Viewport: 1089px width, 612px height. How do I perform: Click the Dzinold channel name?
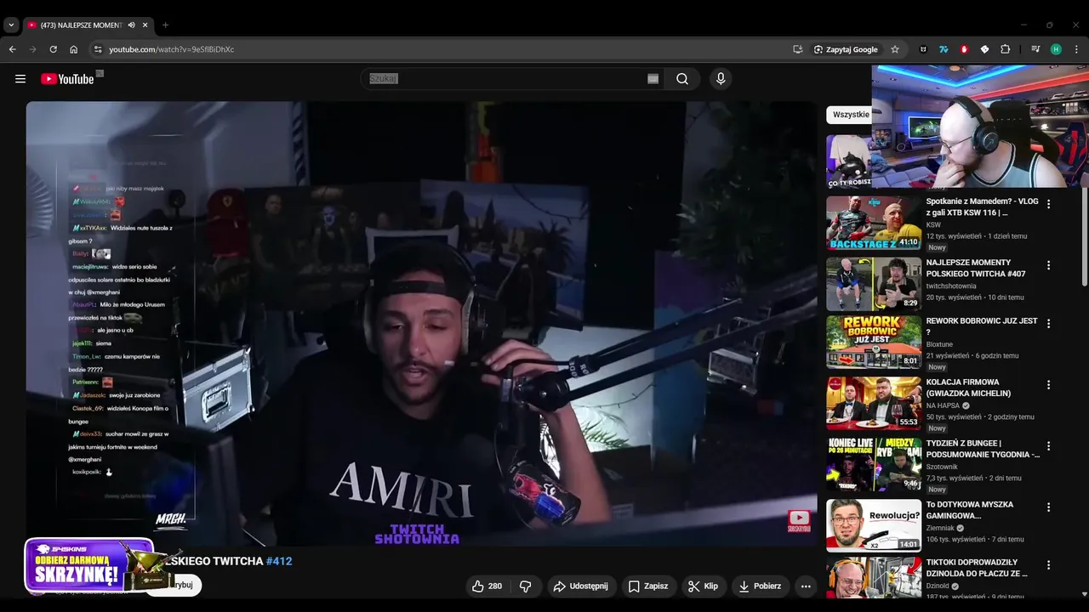click(938, 586)
